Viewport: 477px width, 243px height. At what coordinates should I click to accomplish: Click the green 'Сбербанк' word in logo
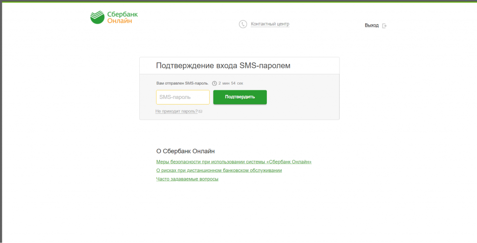tap(123, 14)
